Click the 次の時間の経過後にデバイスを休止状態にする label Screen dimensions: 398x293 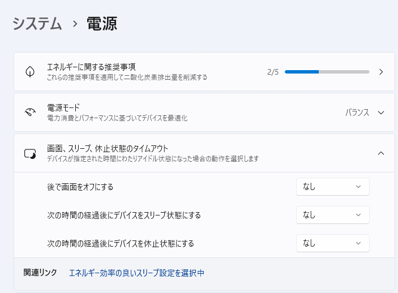point(120,243)
